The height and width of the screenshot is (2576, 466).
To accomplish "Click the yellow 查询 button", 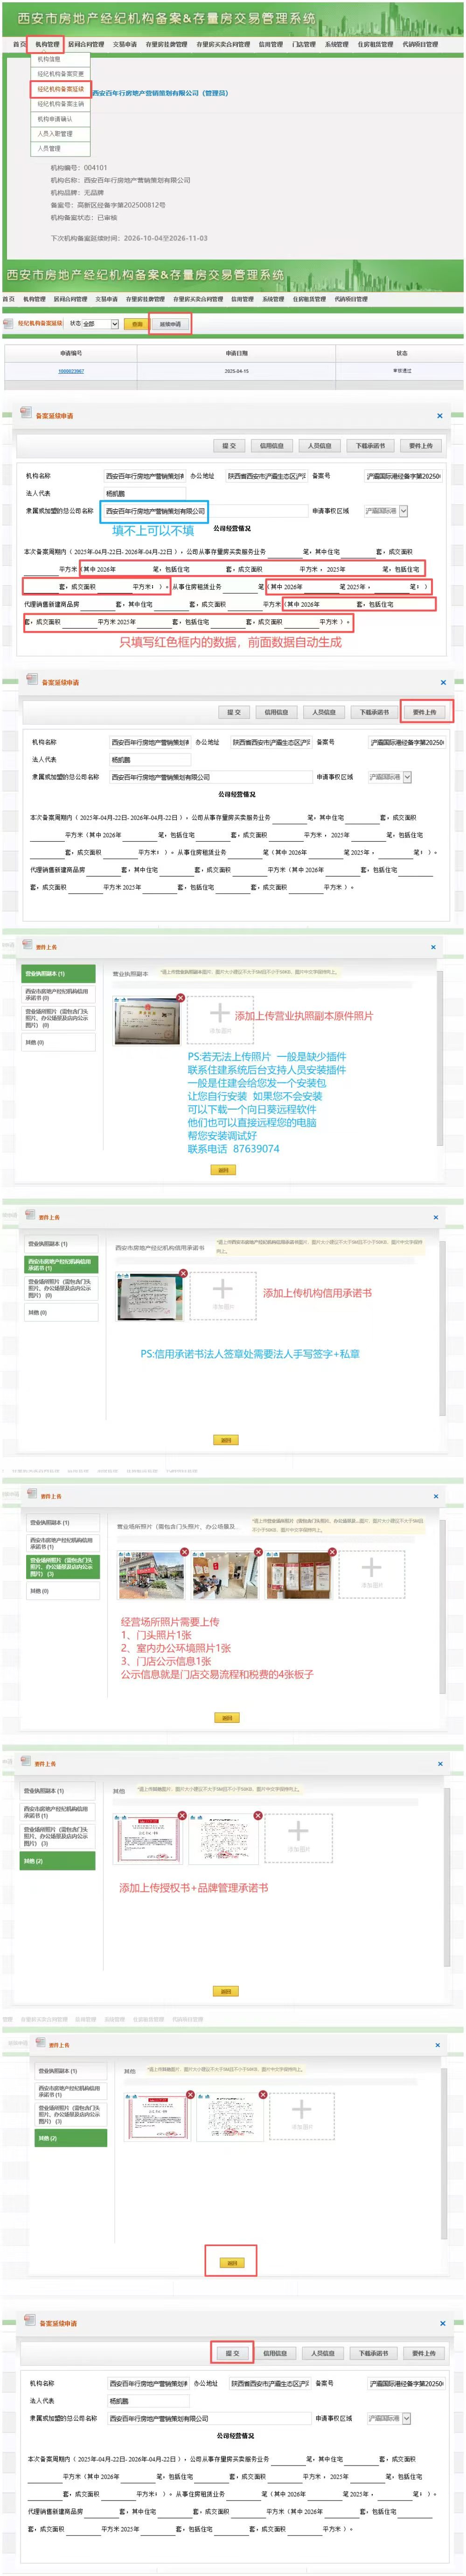I will point(136,324).
